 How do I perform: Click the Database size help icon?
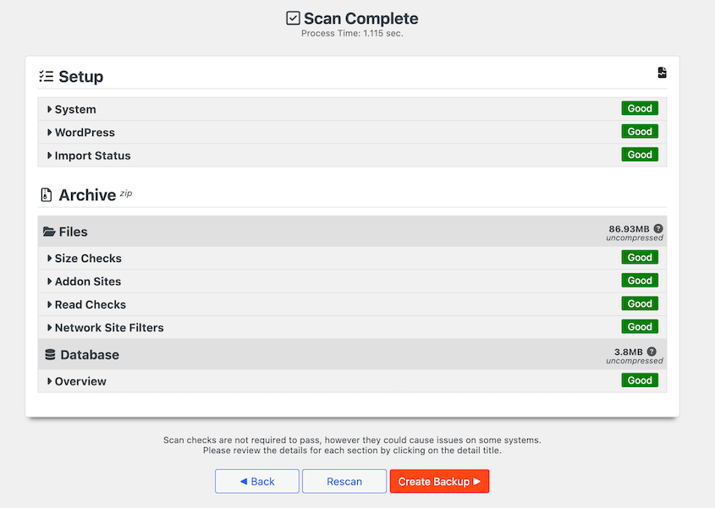click(x=652, y=352)
